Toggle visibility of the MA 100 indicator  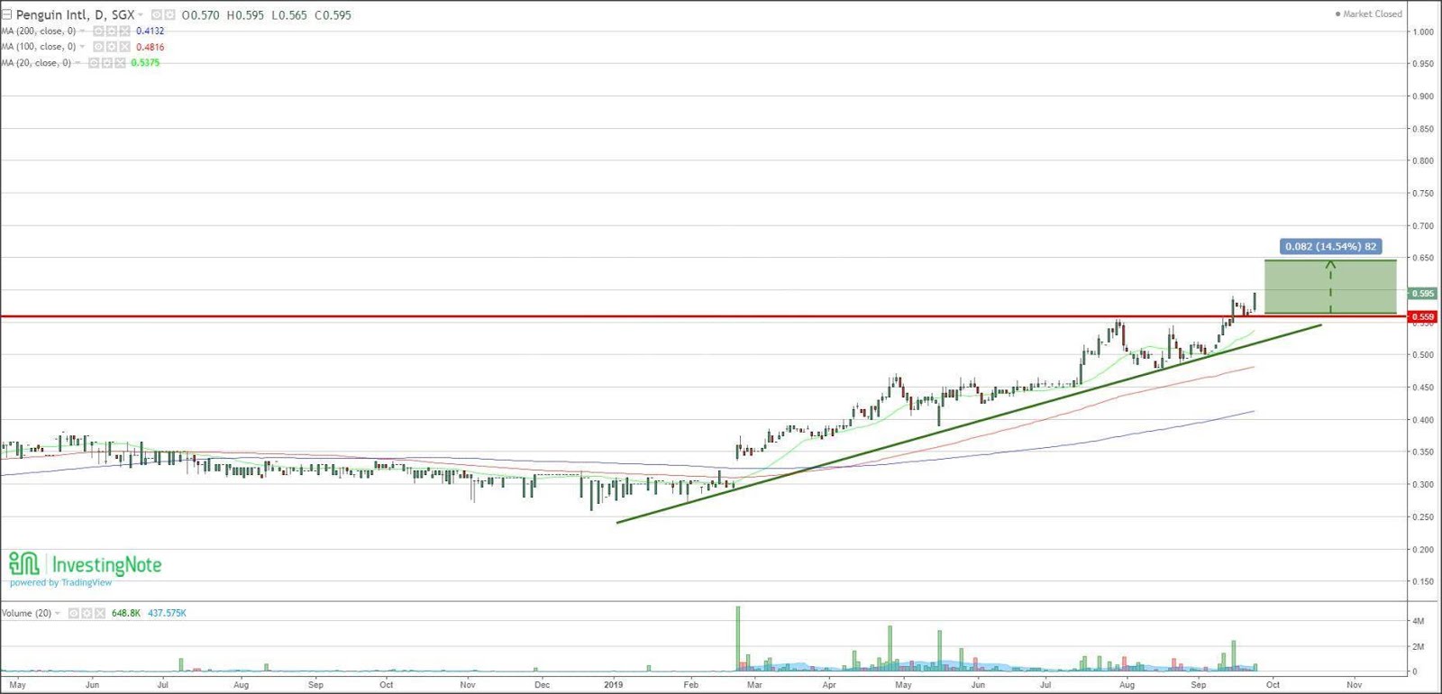98,47
